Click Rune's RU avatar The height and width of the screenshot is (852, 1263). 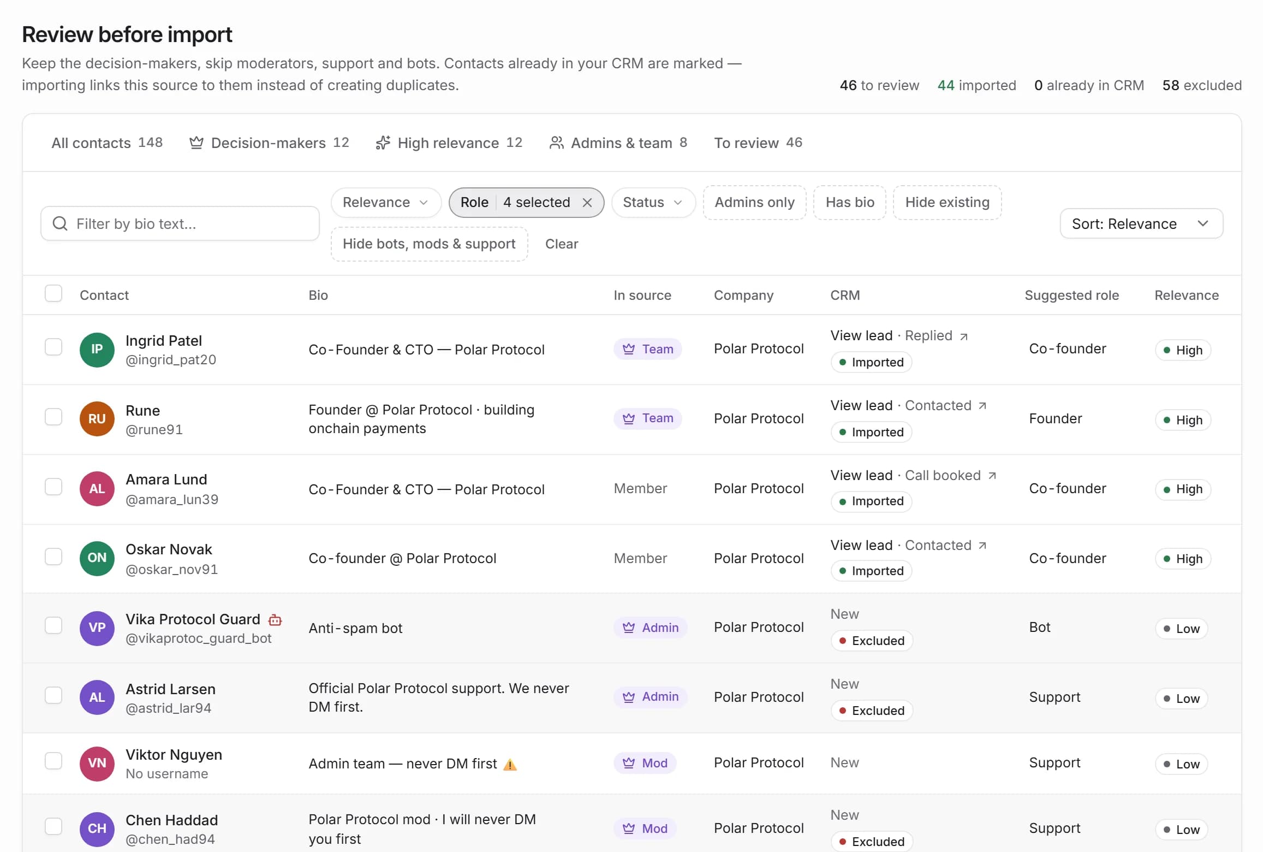pos(97,419)
